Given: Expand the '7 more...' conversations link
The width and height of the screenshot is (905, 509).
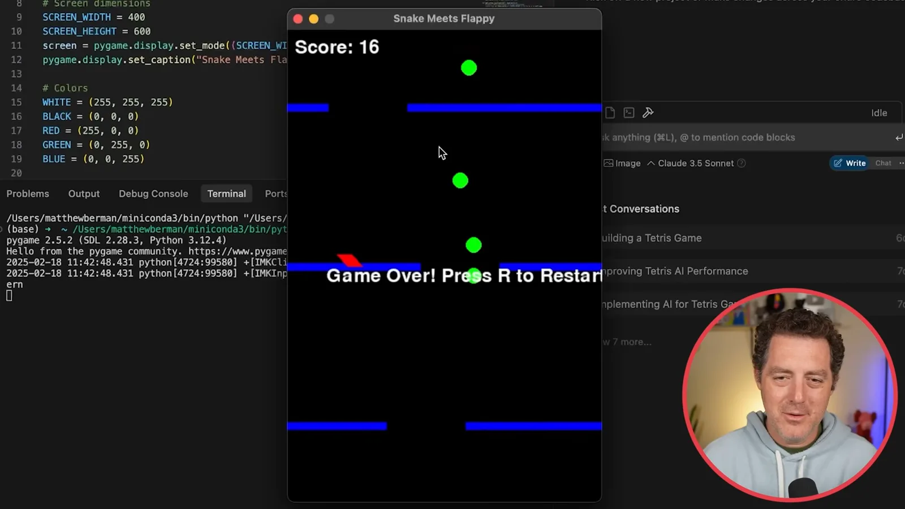Looking at the screenshot, I should click(x=627, y=342).
